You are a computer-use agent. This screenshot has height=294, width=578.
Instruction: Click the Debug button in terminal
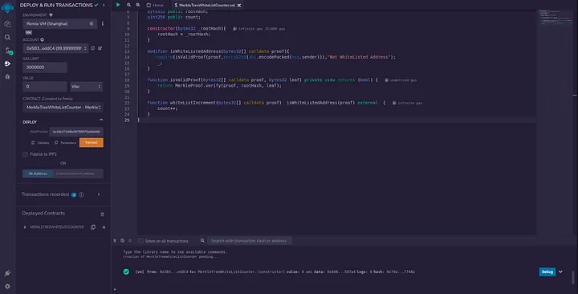coord(547,272)
